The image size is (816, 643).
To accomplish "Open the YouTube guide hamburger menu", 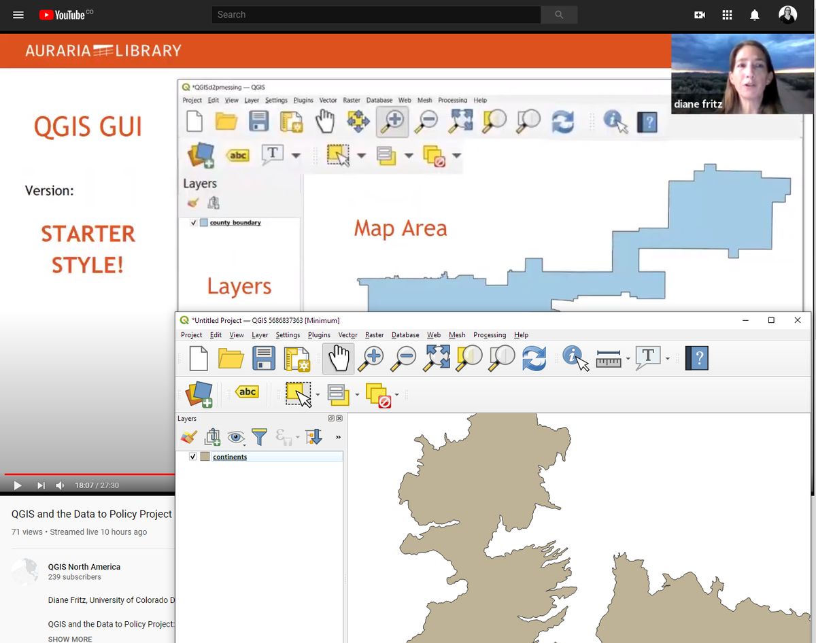I will (18, 15).
